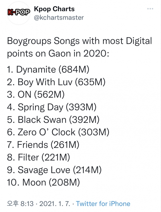
Task: Click the @kchartsmaster handle
Action: [x=59, y=18]
